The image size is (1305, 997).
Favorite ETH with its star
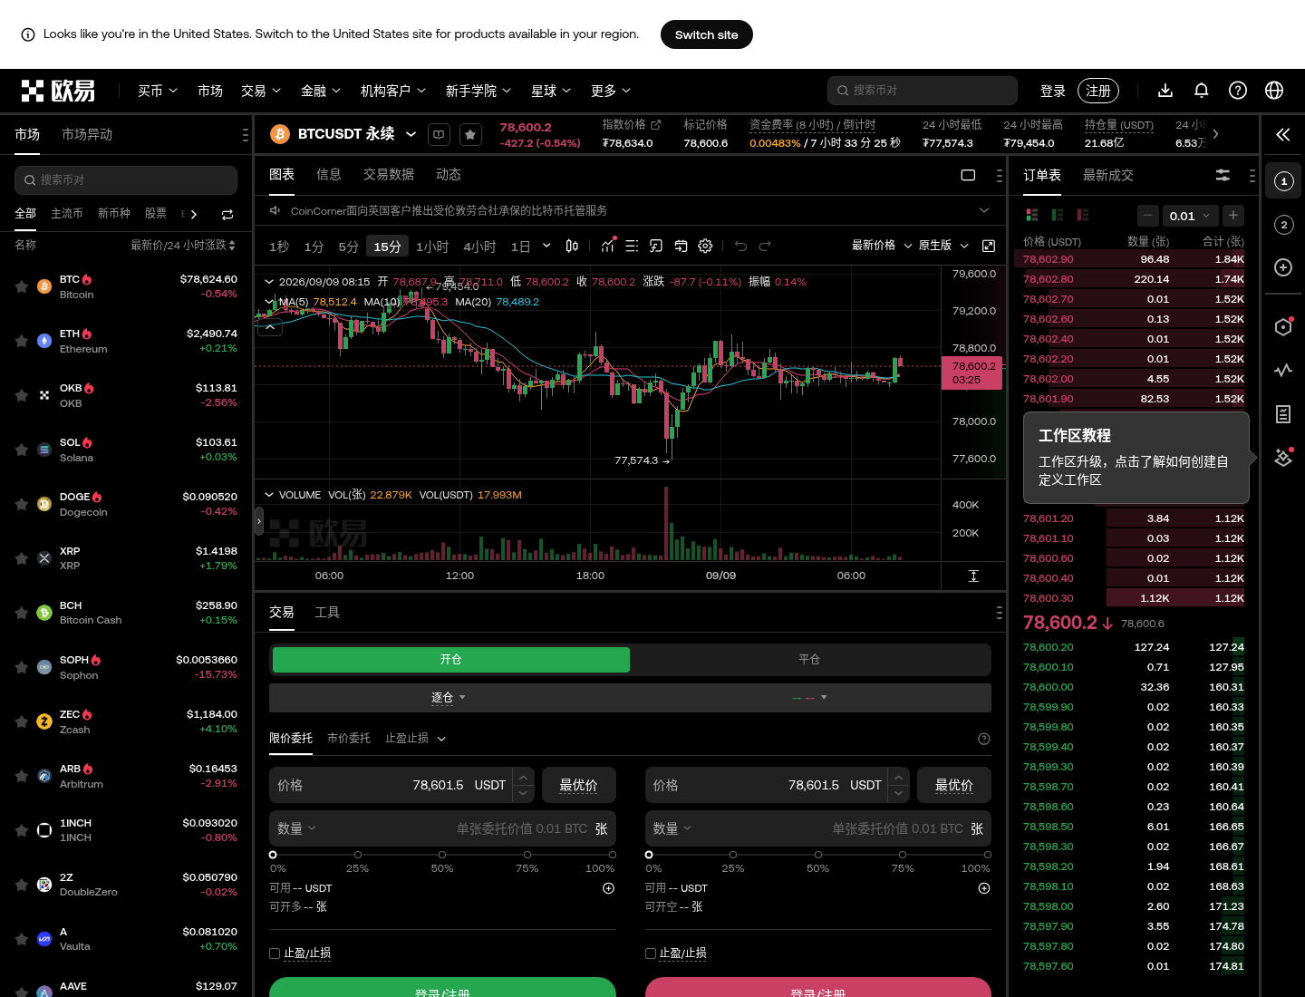pos(21,341)
